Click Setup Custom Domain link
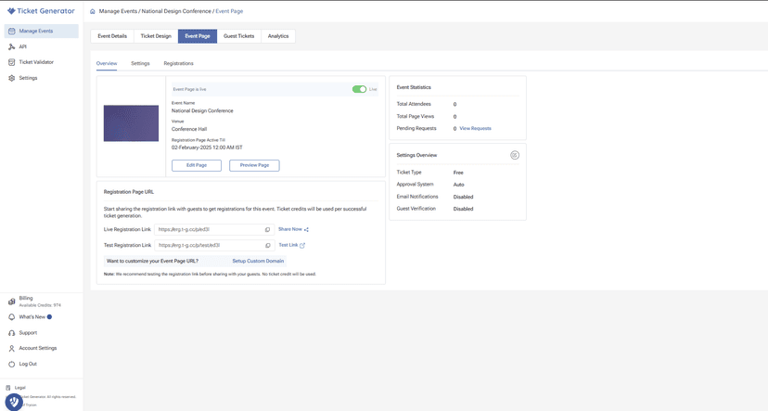 tap(258, 261)
